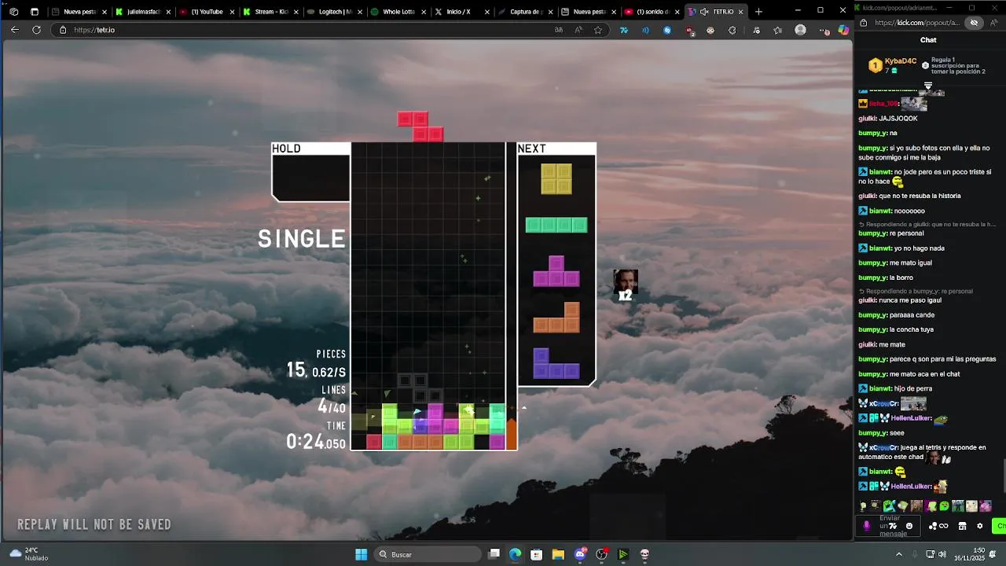Screen dimensions: 1006x566
Task: Select the yellow O piece in Next queue
Action: [556, 178]
